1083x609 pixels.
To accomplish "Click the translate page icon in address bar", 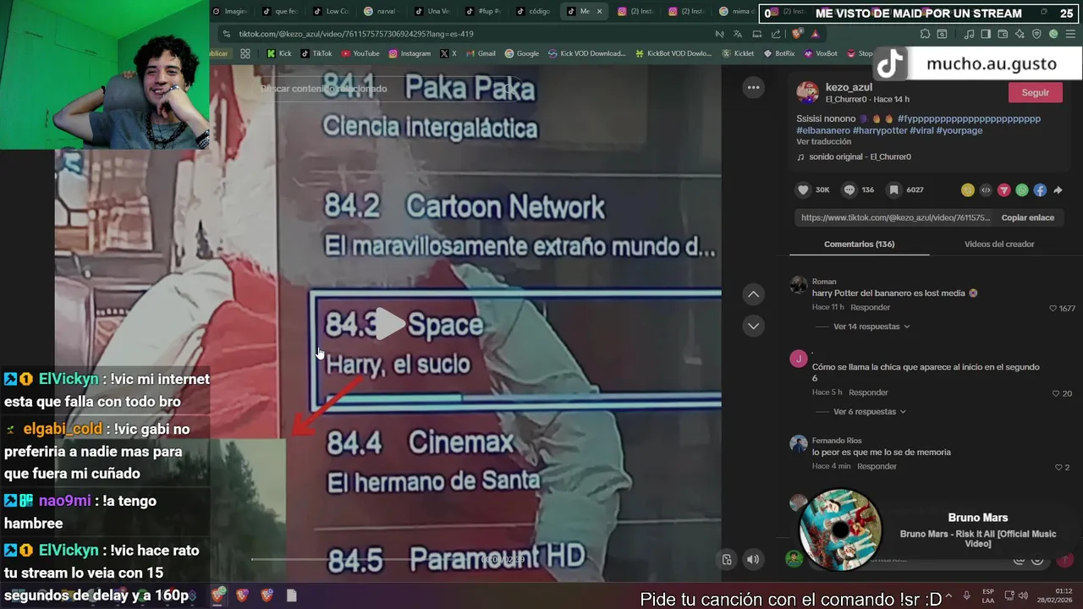I will point(738,34).
